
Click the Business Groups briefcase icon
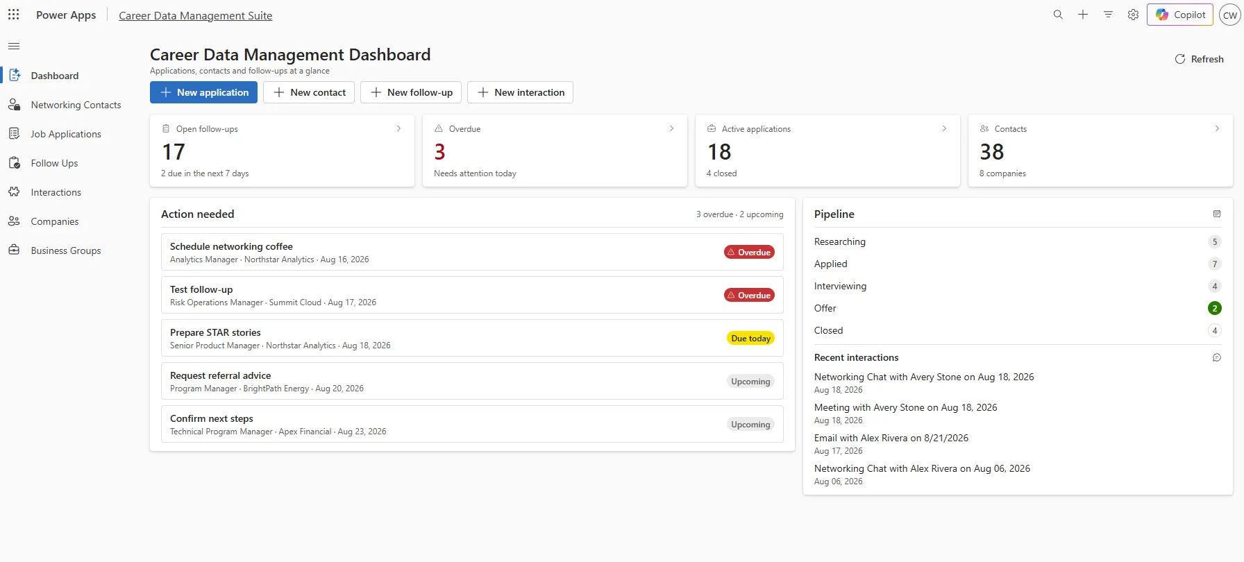[14, 250]
